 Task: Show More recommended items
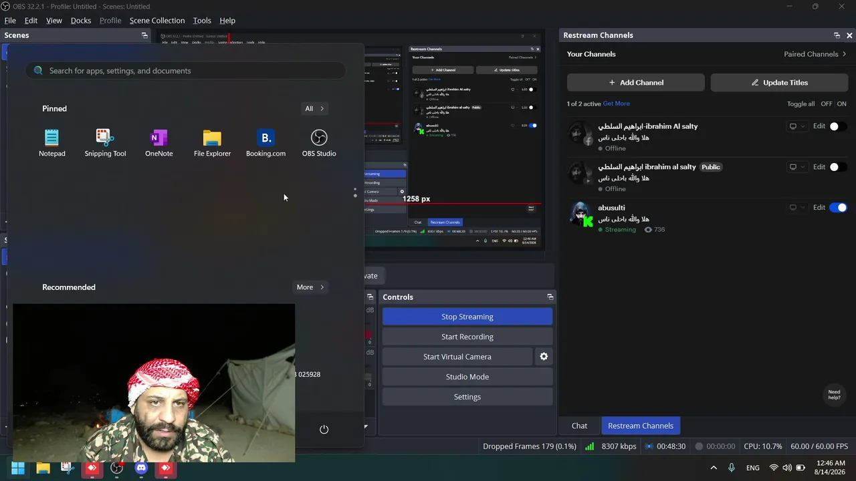310,287
